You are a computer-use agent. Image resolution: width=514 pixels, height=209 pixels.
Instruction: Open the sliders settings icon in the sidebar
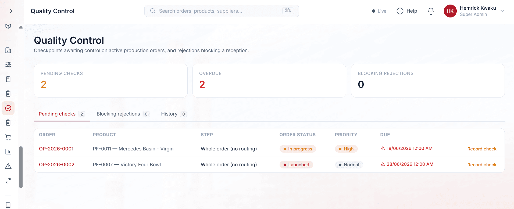pos(8,64)
